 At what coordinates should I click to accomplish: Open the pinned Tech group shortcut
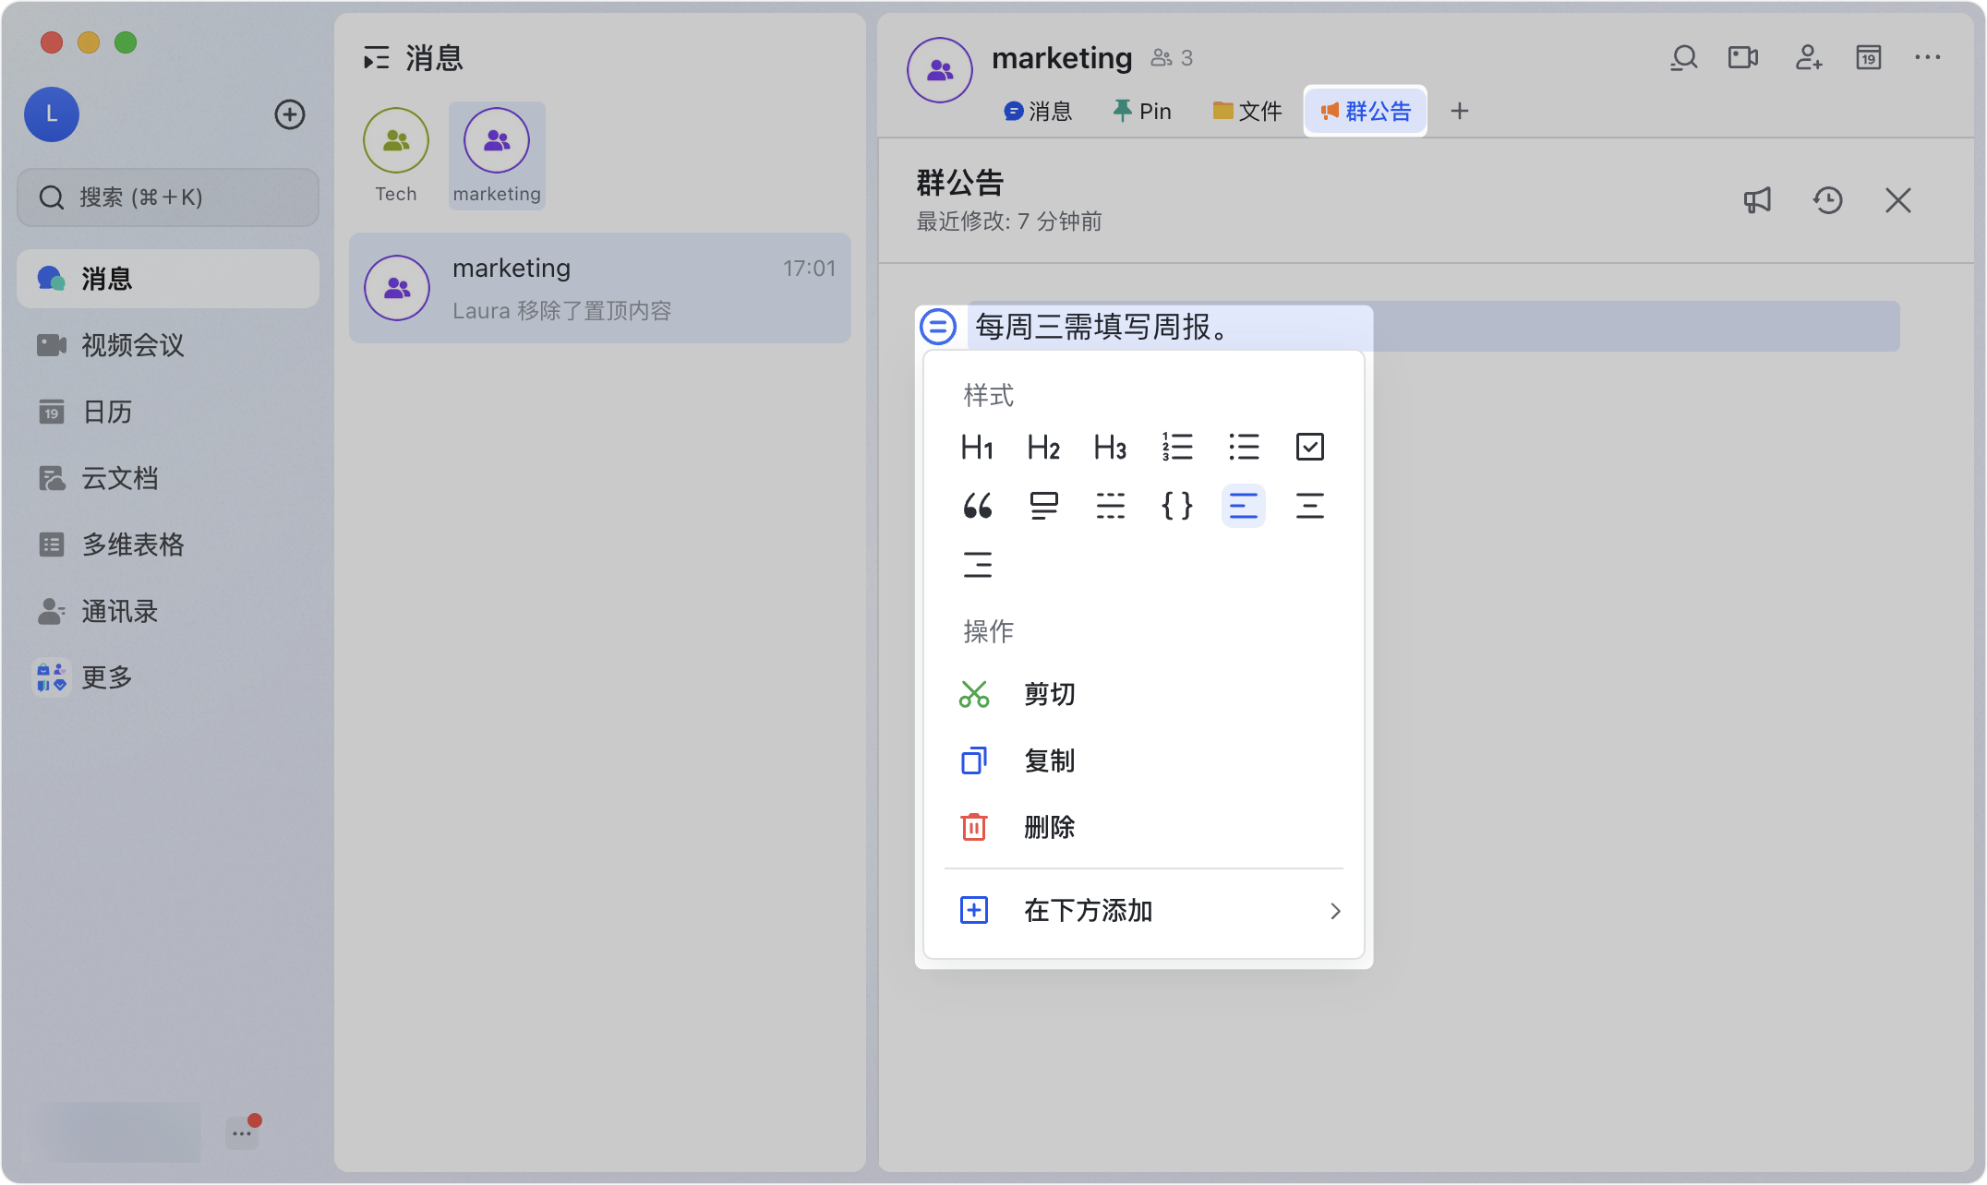[396, 155]
